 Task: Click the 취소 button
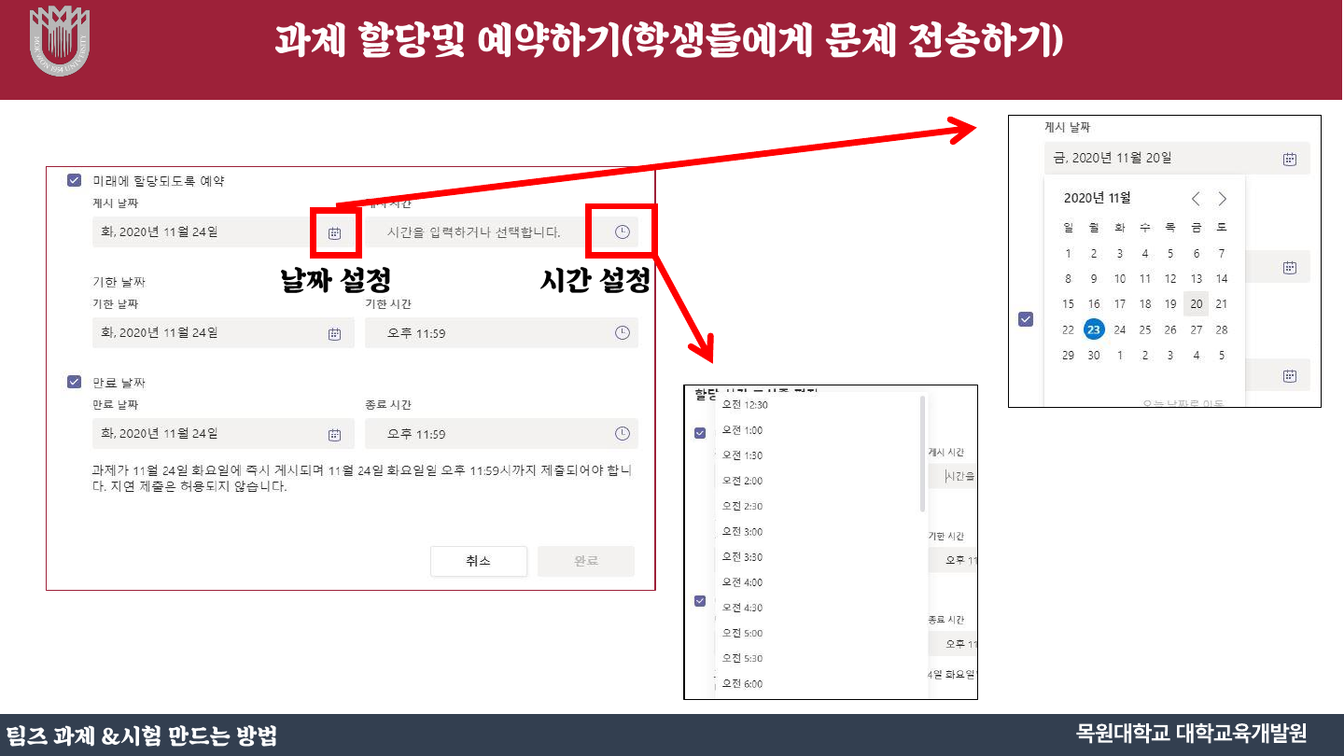(x=478, y=561)
